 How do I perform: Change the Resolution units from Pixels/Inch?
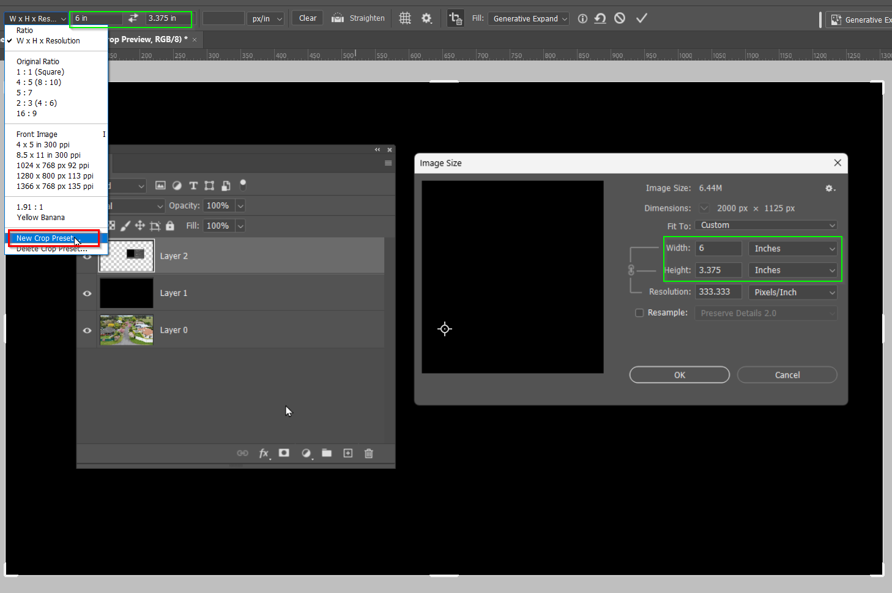tap(792, 292)
